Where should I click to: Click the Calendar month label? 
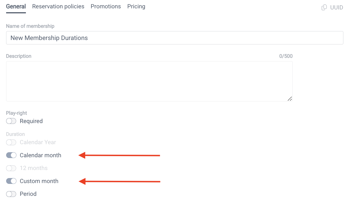point(40,155)
